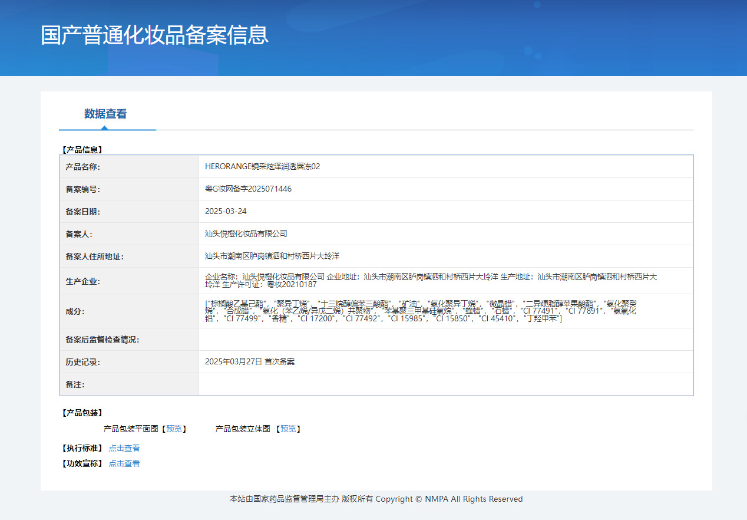Open 点击查看 link beside 功效宣称
Screen dimensions: 747x520
coord(124,464)
